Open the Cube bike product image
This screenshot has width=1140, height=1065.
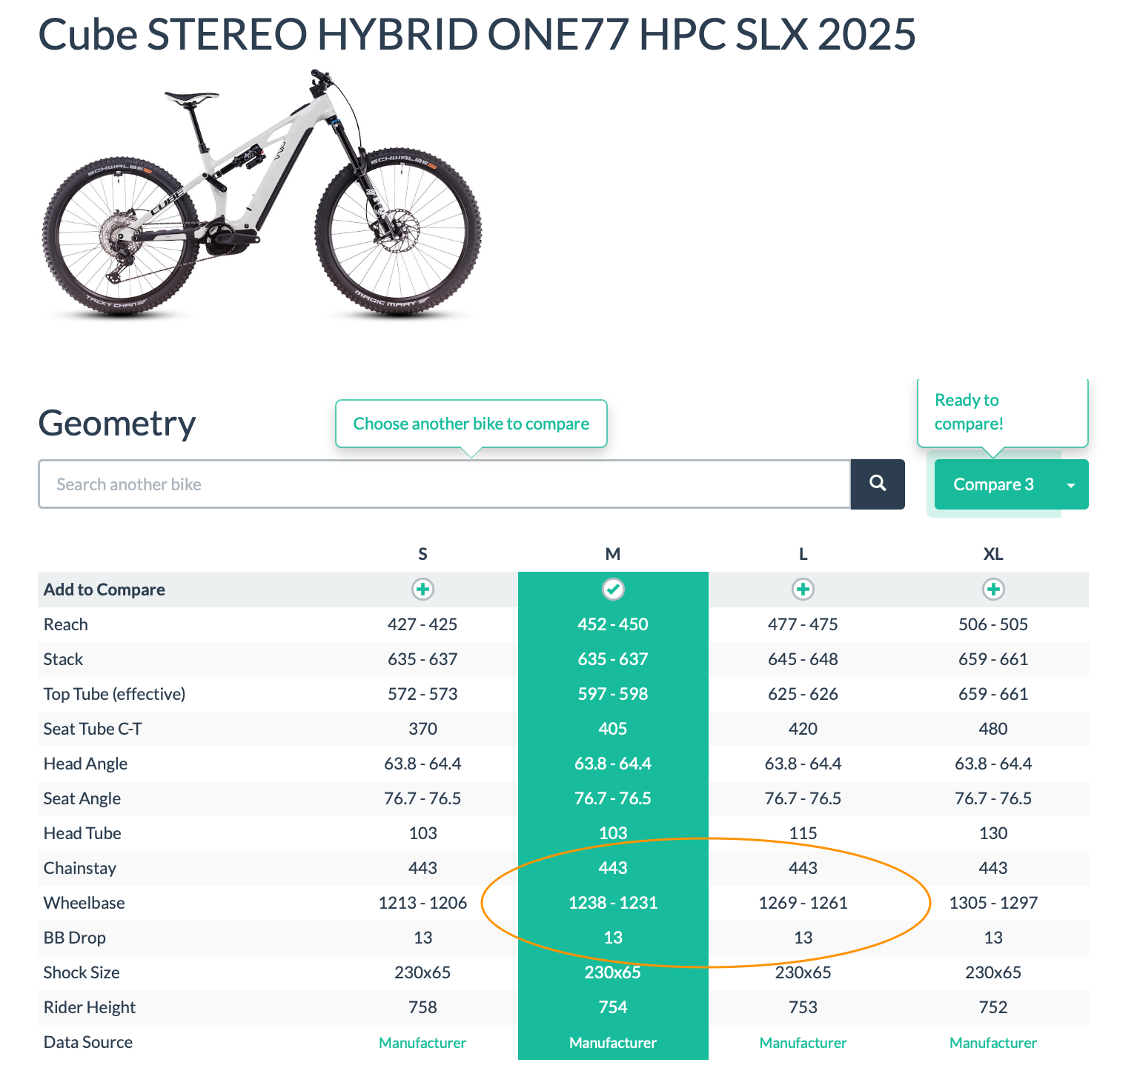point(262,194)
